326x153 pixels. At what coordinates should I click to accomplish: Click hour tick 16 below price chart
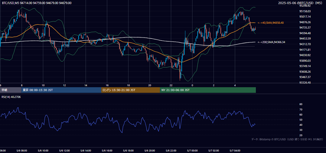(x=107, y=85)
